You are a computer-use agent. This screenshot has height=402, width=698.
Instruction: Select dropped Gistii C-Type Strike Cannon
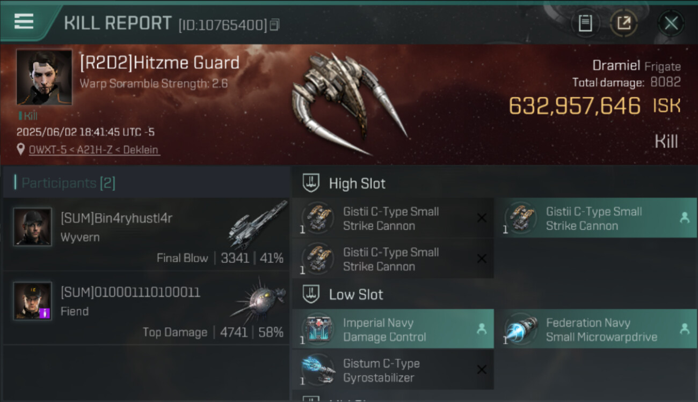tap(601, 218)
